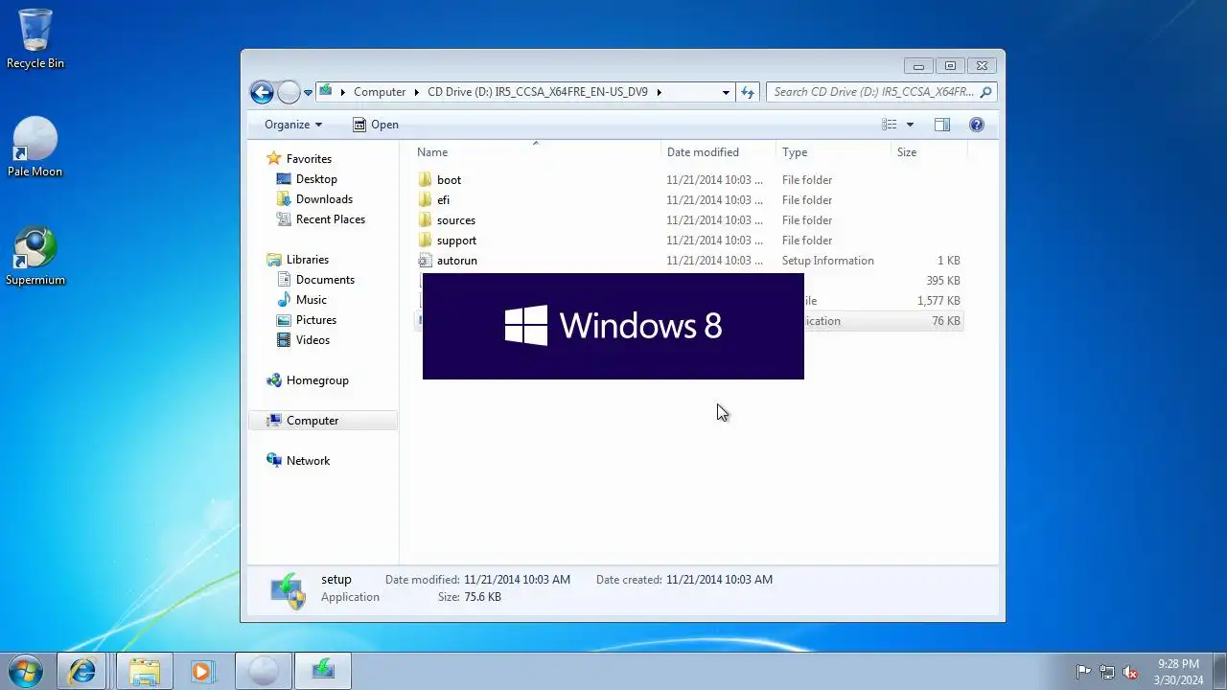This screenshot has width=1227, height=690.
Task: Click the Open toolbar button
Action: point(376,125)
